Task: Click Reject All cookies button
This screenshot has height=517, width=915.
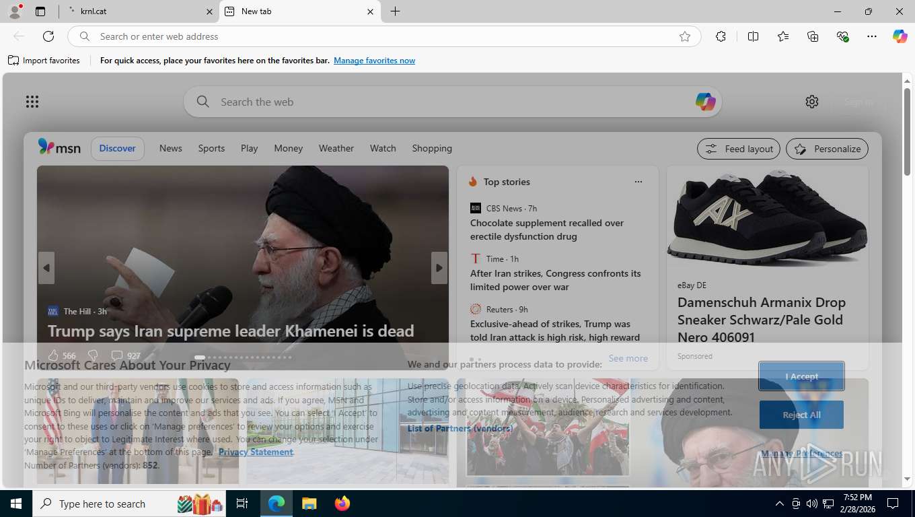Action: (801, 415)
